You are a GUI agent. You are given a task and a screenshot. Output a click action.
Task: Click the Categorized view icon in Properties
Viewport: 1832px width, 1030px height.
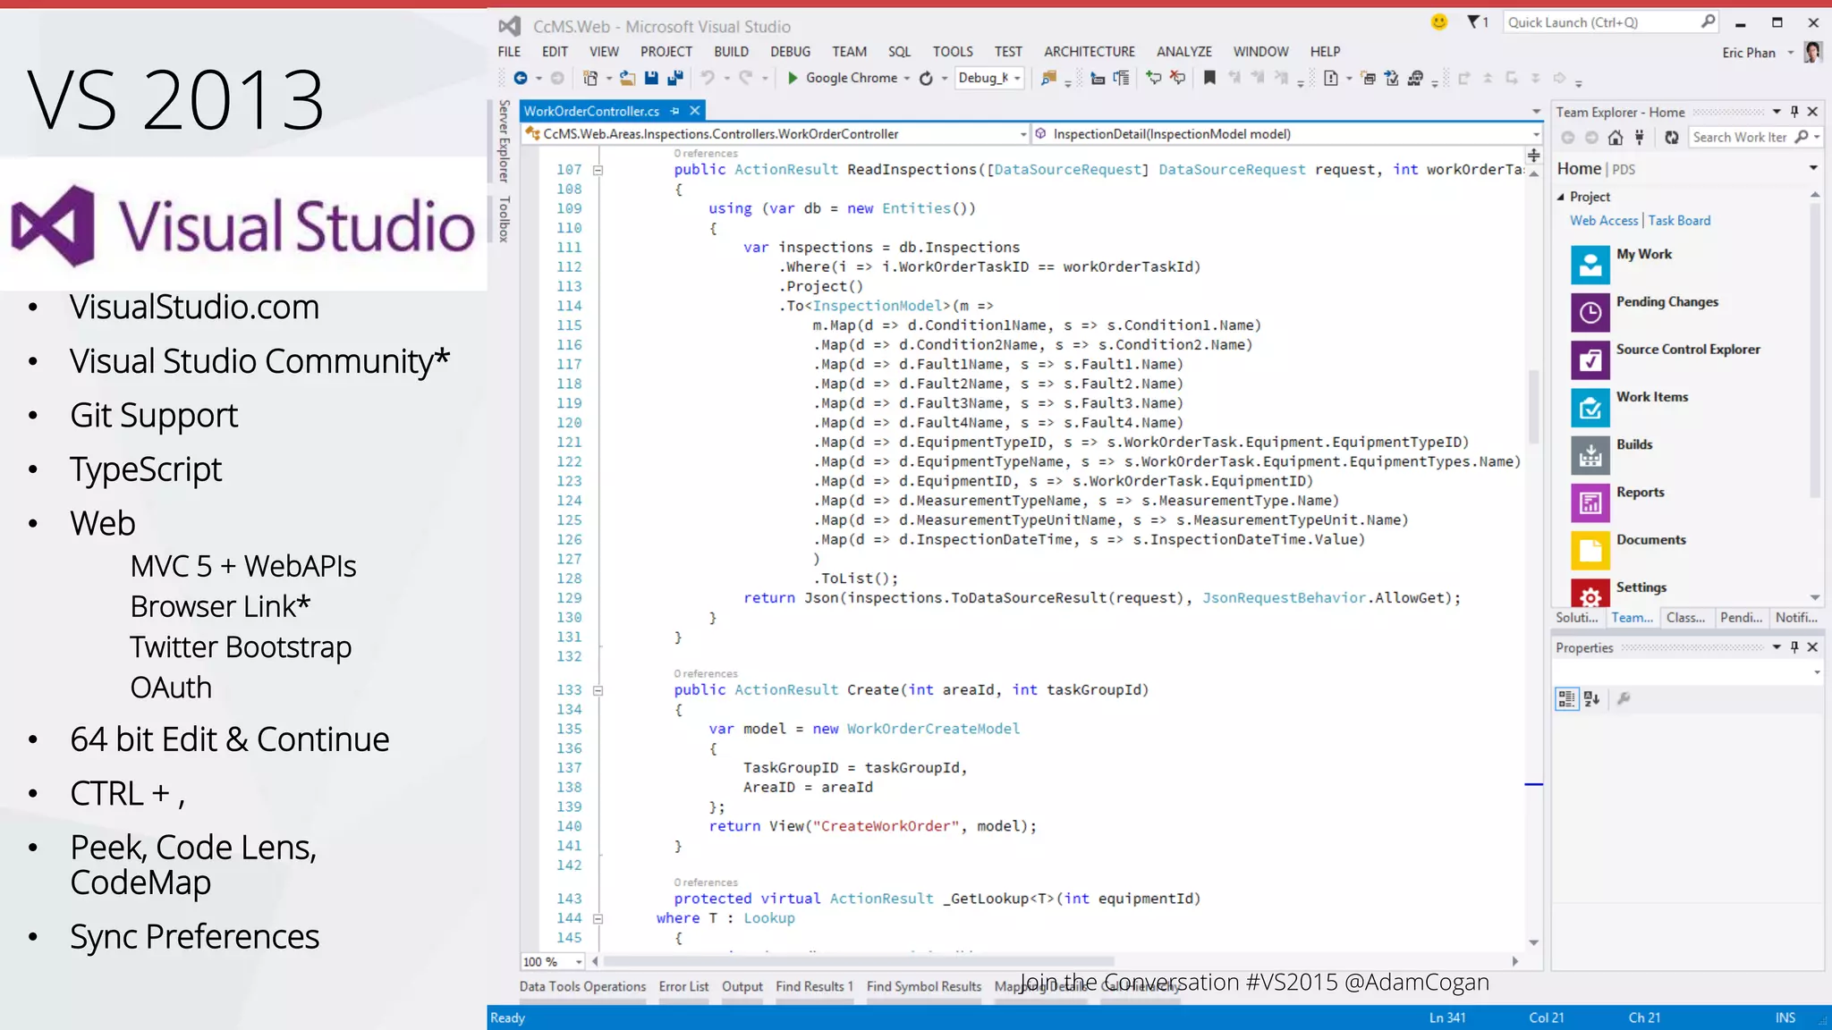coord(1566,698)
